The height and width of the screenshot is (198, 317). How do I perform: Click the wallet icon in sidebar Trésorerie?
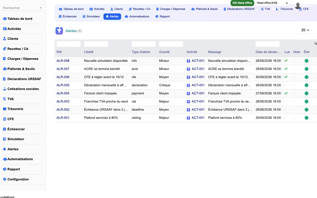[x=4, y=109]
